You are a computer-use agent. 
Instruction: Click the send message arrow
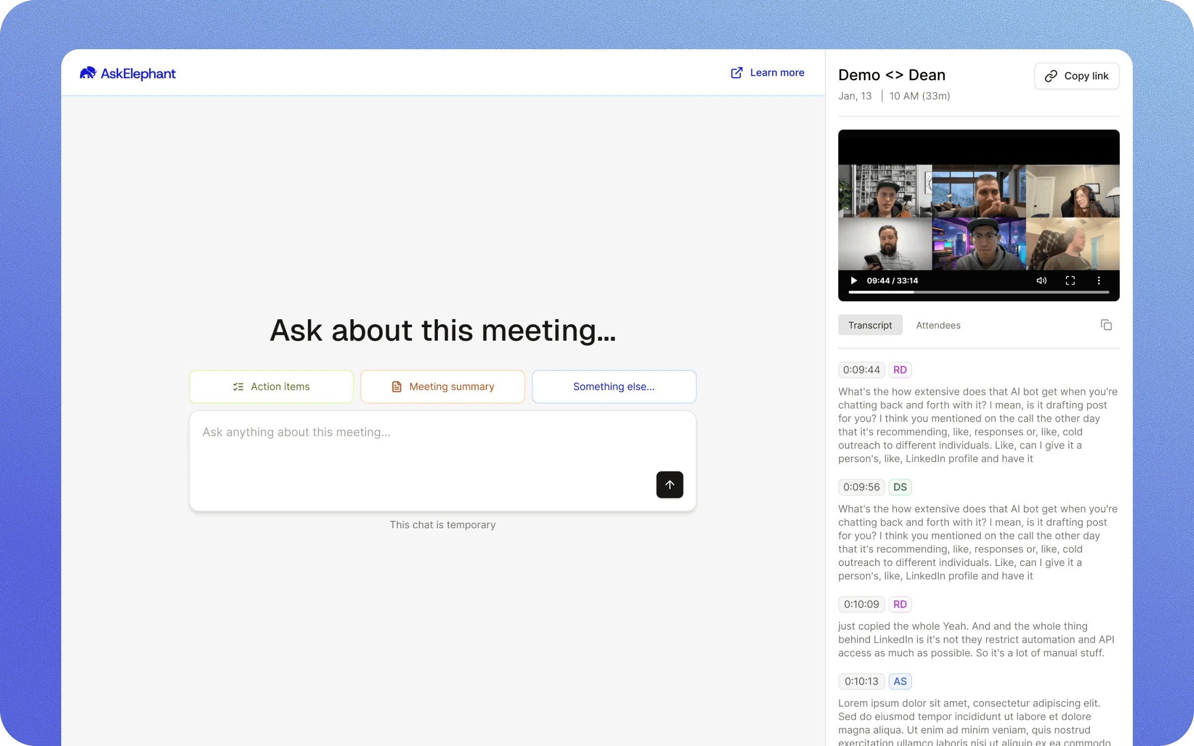(669, 484)
